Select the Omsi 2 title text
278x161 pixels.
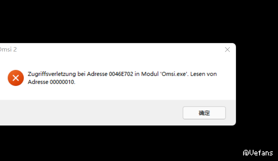coord(8,50)
